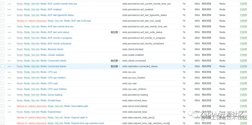Viewport: 252px width, 125px height.
Task: Select the AOF enabled item checkbox
Action: click(3, 9)
